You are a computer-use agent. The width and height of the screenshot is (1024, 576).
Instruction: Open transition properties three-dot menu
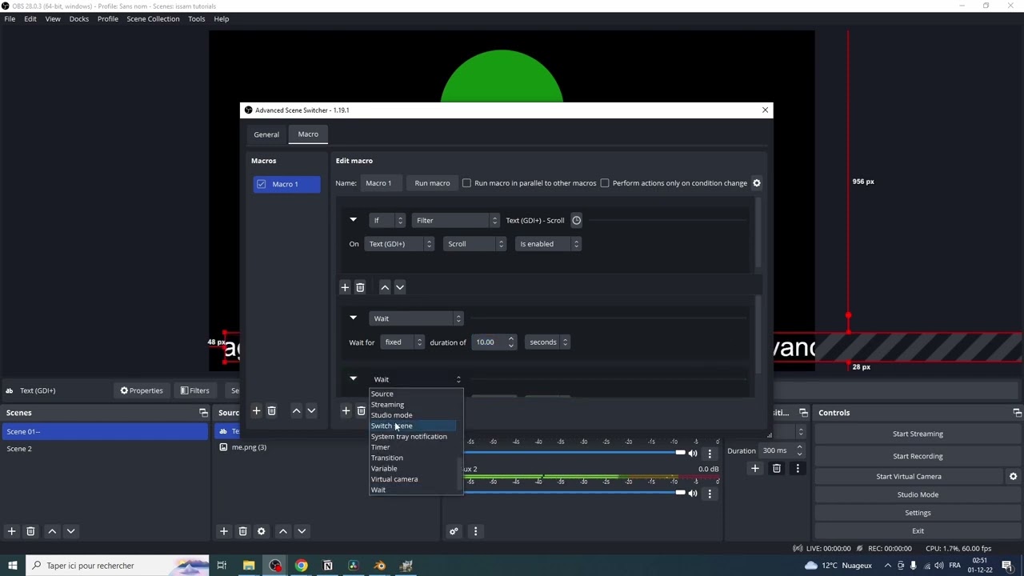798,469
